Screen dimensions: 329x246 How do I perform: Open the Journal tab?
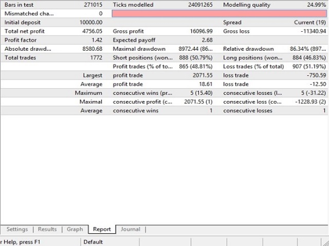click(130, 230)
